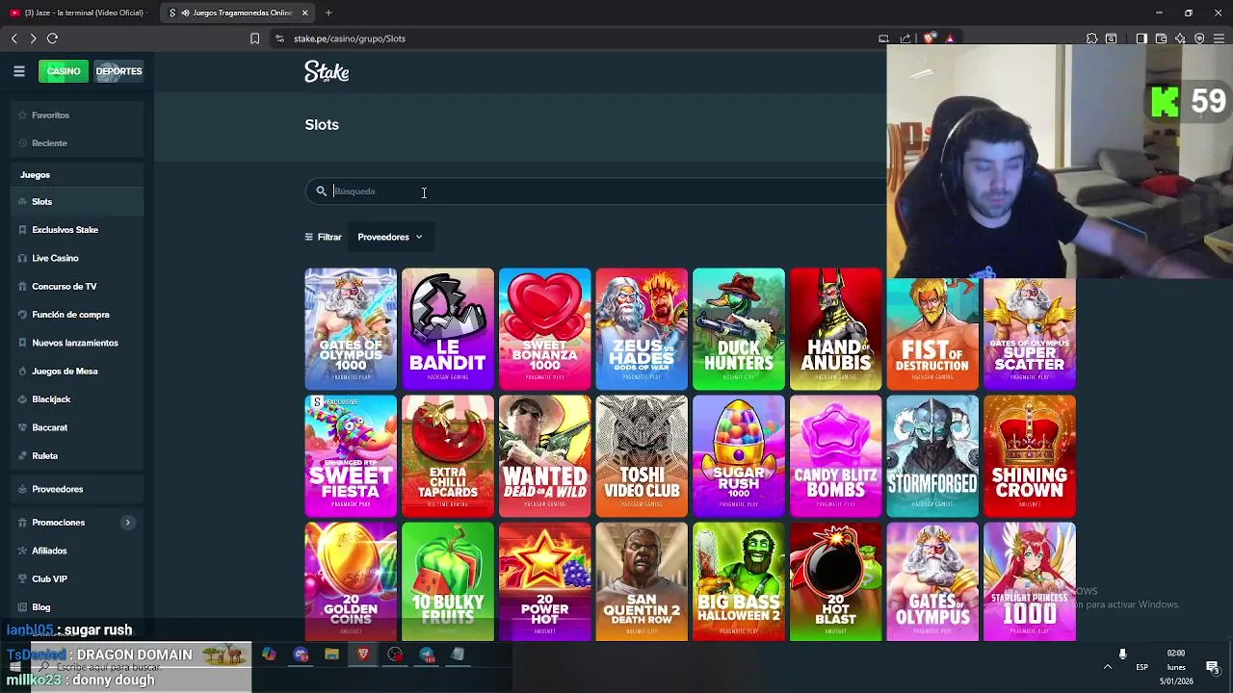Image resolution: width=1233 pixels, height=693 pixels.
Task: Toggle the hamburger sidebar menu icon
Action: (18, 71)
